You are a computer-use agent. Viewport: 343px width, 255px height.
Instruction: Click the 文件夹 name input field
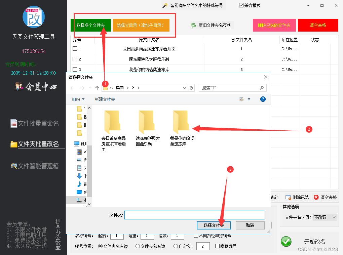[194, 215]
